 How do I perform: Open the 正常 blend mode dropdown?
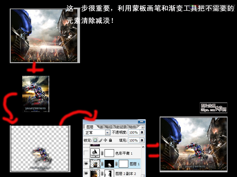[108, 132]
